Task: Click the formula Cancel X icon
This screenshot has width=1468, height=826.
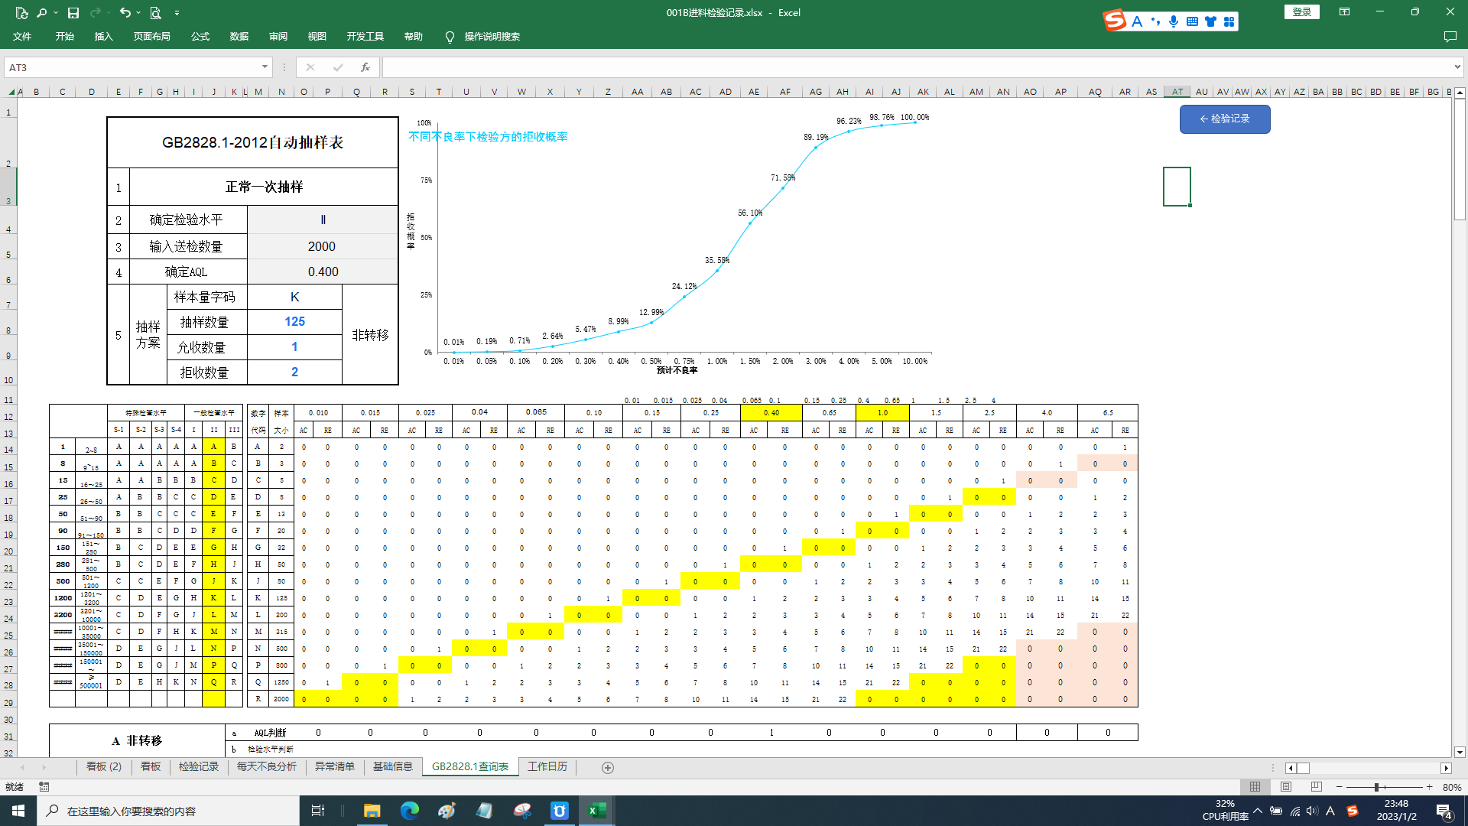Action: pos(310,67)
